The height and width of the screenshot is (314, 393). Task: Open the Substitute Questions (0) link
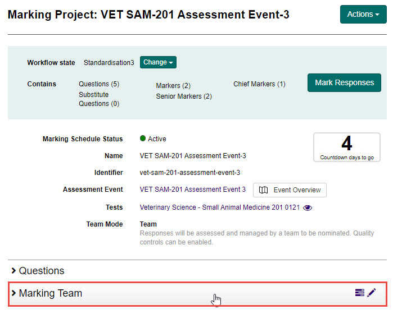[x=98, y=99]
